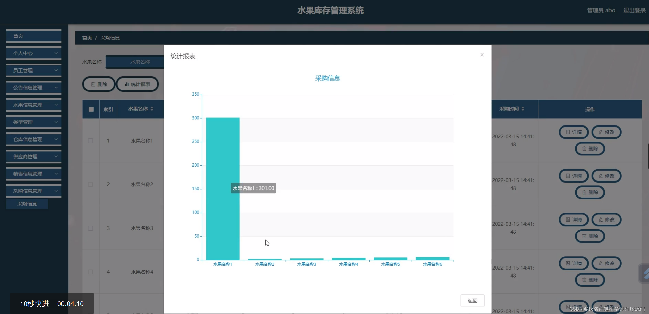Click the bar chart icon on 统计报表 button

tap(127, 84)
